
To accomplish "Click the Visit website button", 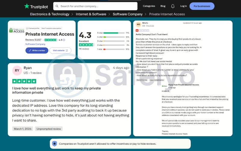I will click(60, 50).
